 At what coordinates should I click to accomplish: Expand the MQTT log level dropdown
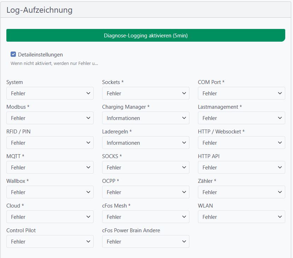tap(50, 168)
